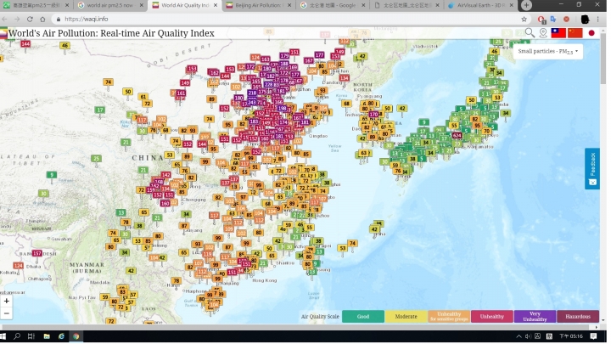Open the Feedback side panel
Screen dimensions: 611x344
coord(592,168)
